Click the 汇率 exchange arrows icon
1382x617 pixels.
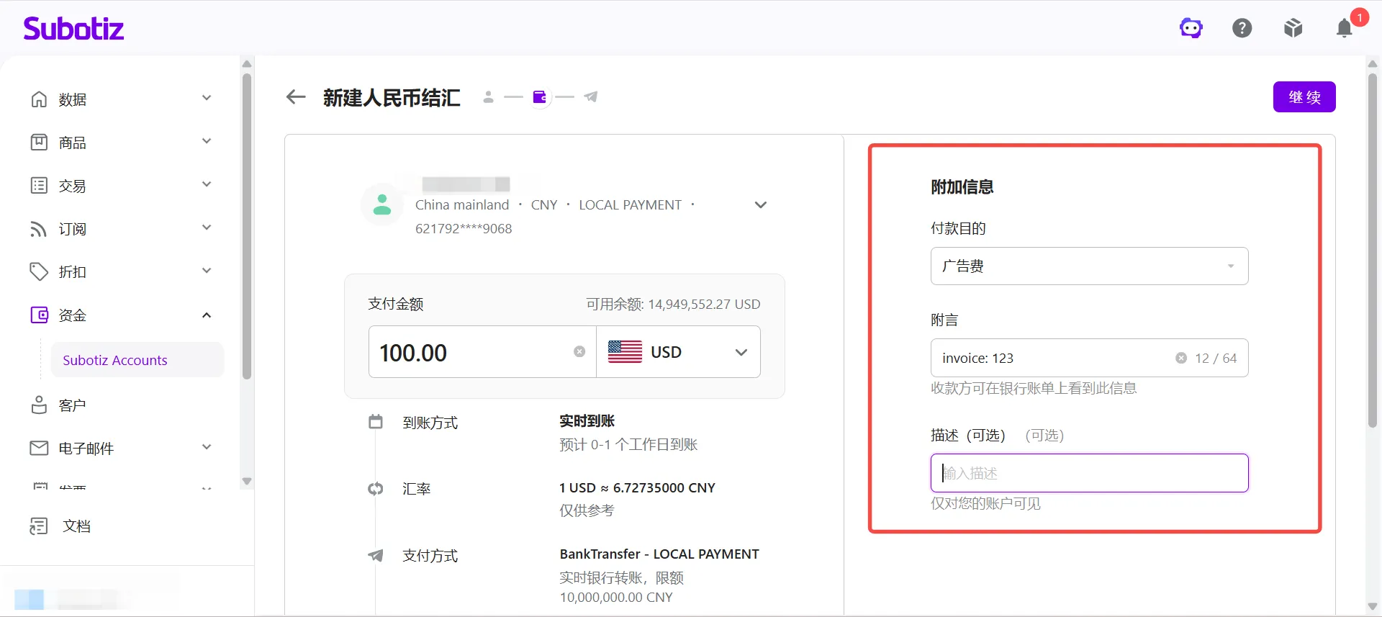tap(376, 489)
